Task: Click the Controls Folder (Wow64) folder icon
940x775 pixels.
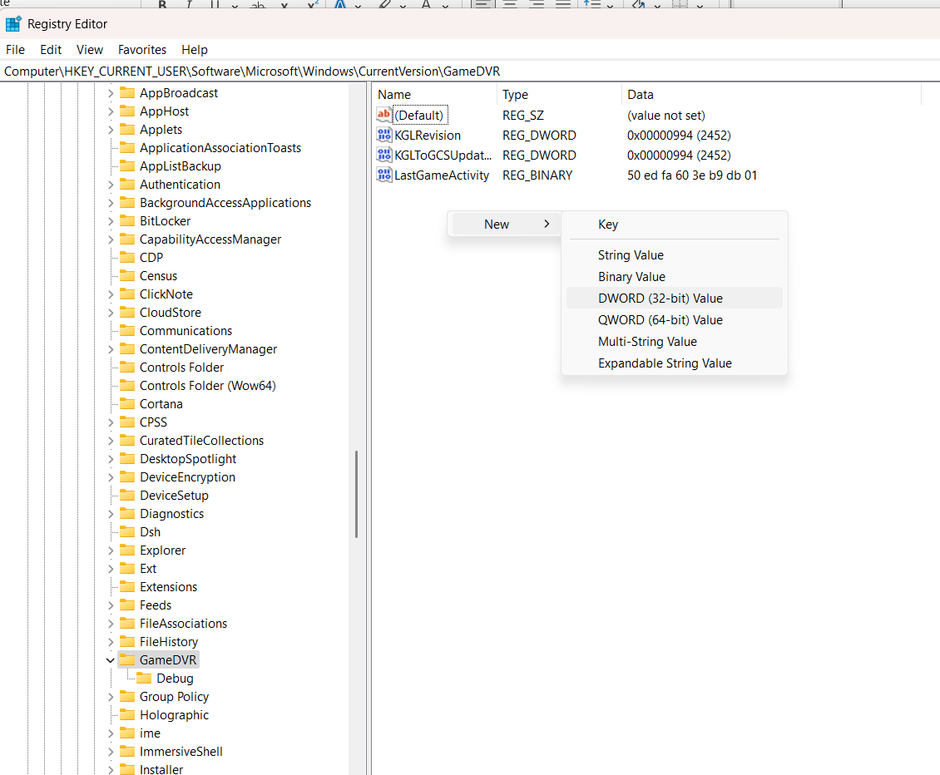Action: click(127, 385)
